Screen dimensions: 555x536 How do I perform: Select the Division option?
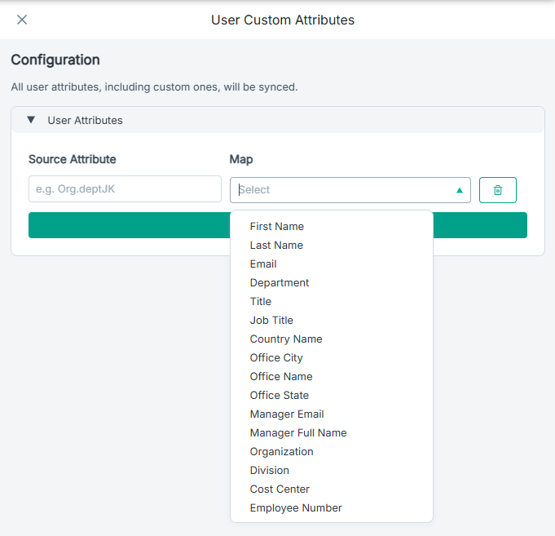click(270, 471)
